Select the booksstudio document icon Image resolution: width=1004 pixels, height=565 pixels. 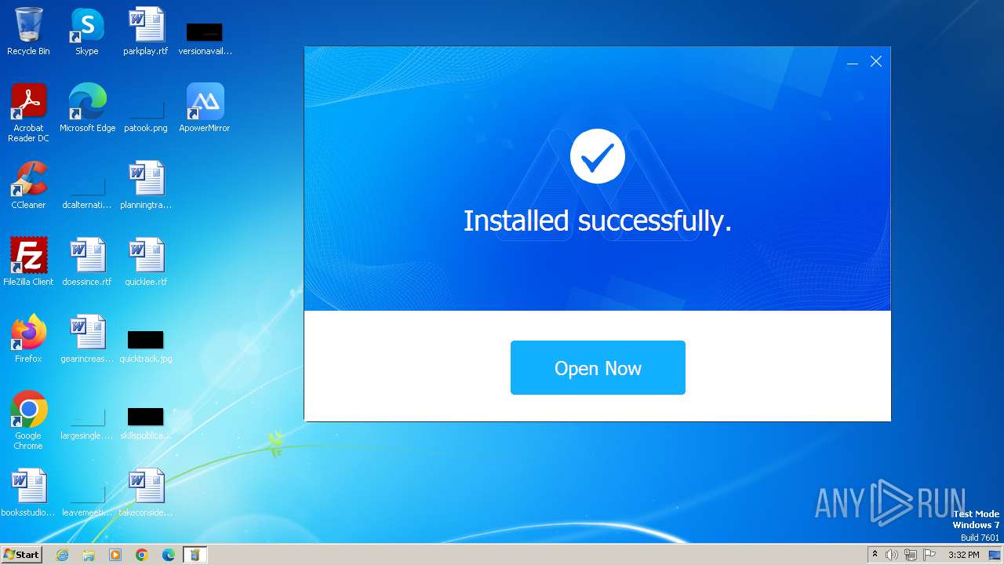(x=28, y=493)
